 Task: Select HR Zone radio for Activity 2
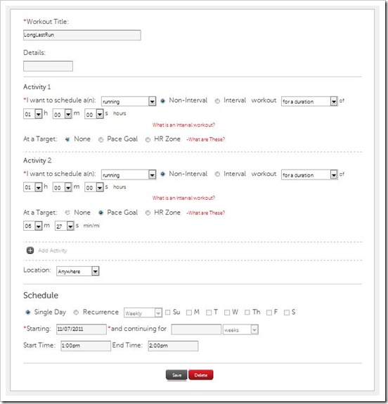(148, 213)
